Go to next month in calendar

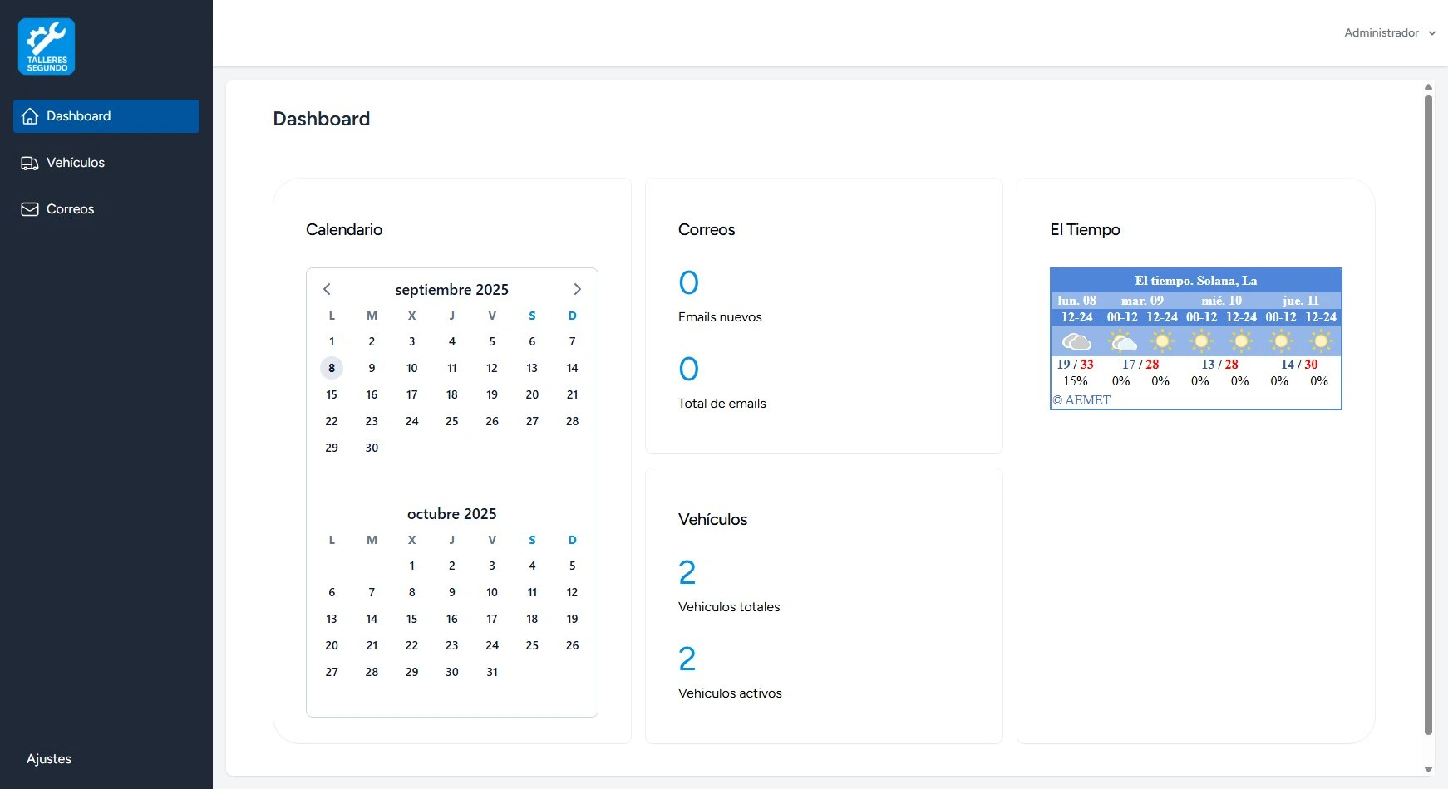577,289
